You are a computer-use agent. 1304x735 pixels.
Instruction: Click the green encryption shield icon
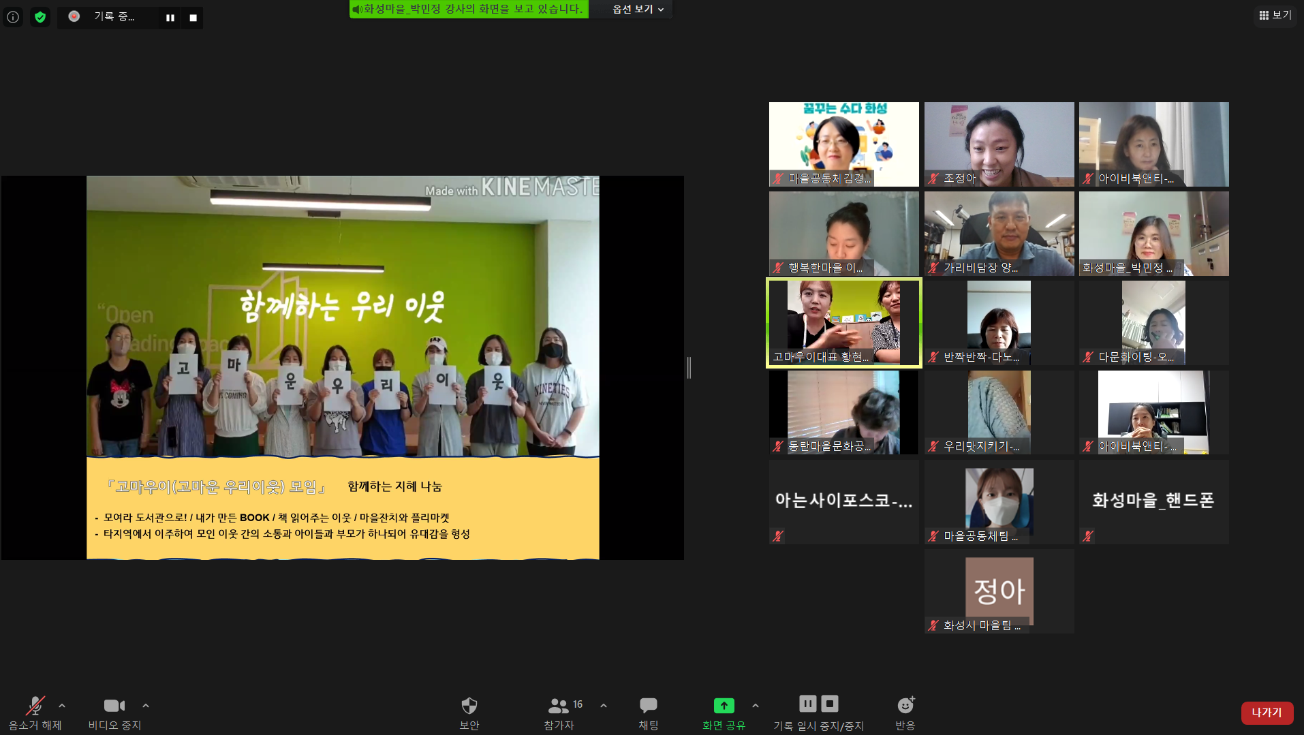(x=40, y=17)
